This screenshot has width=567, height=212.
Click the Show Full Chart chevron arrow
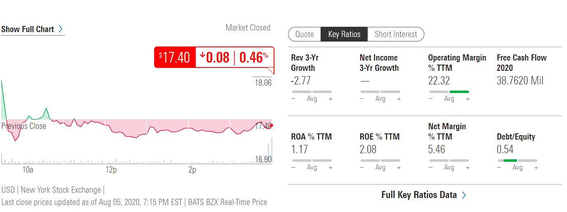pos(61,29)
